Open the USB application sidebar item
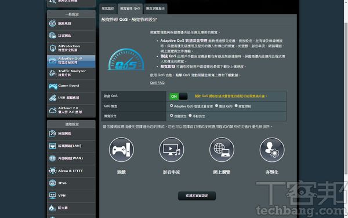The image size is (348, 218). click(71, 98)
